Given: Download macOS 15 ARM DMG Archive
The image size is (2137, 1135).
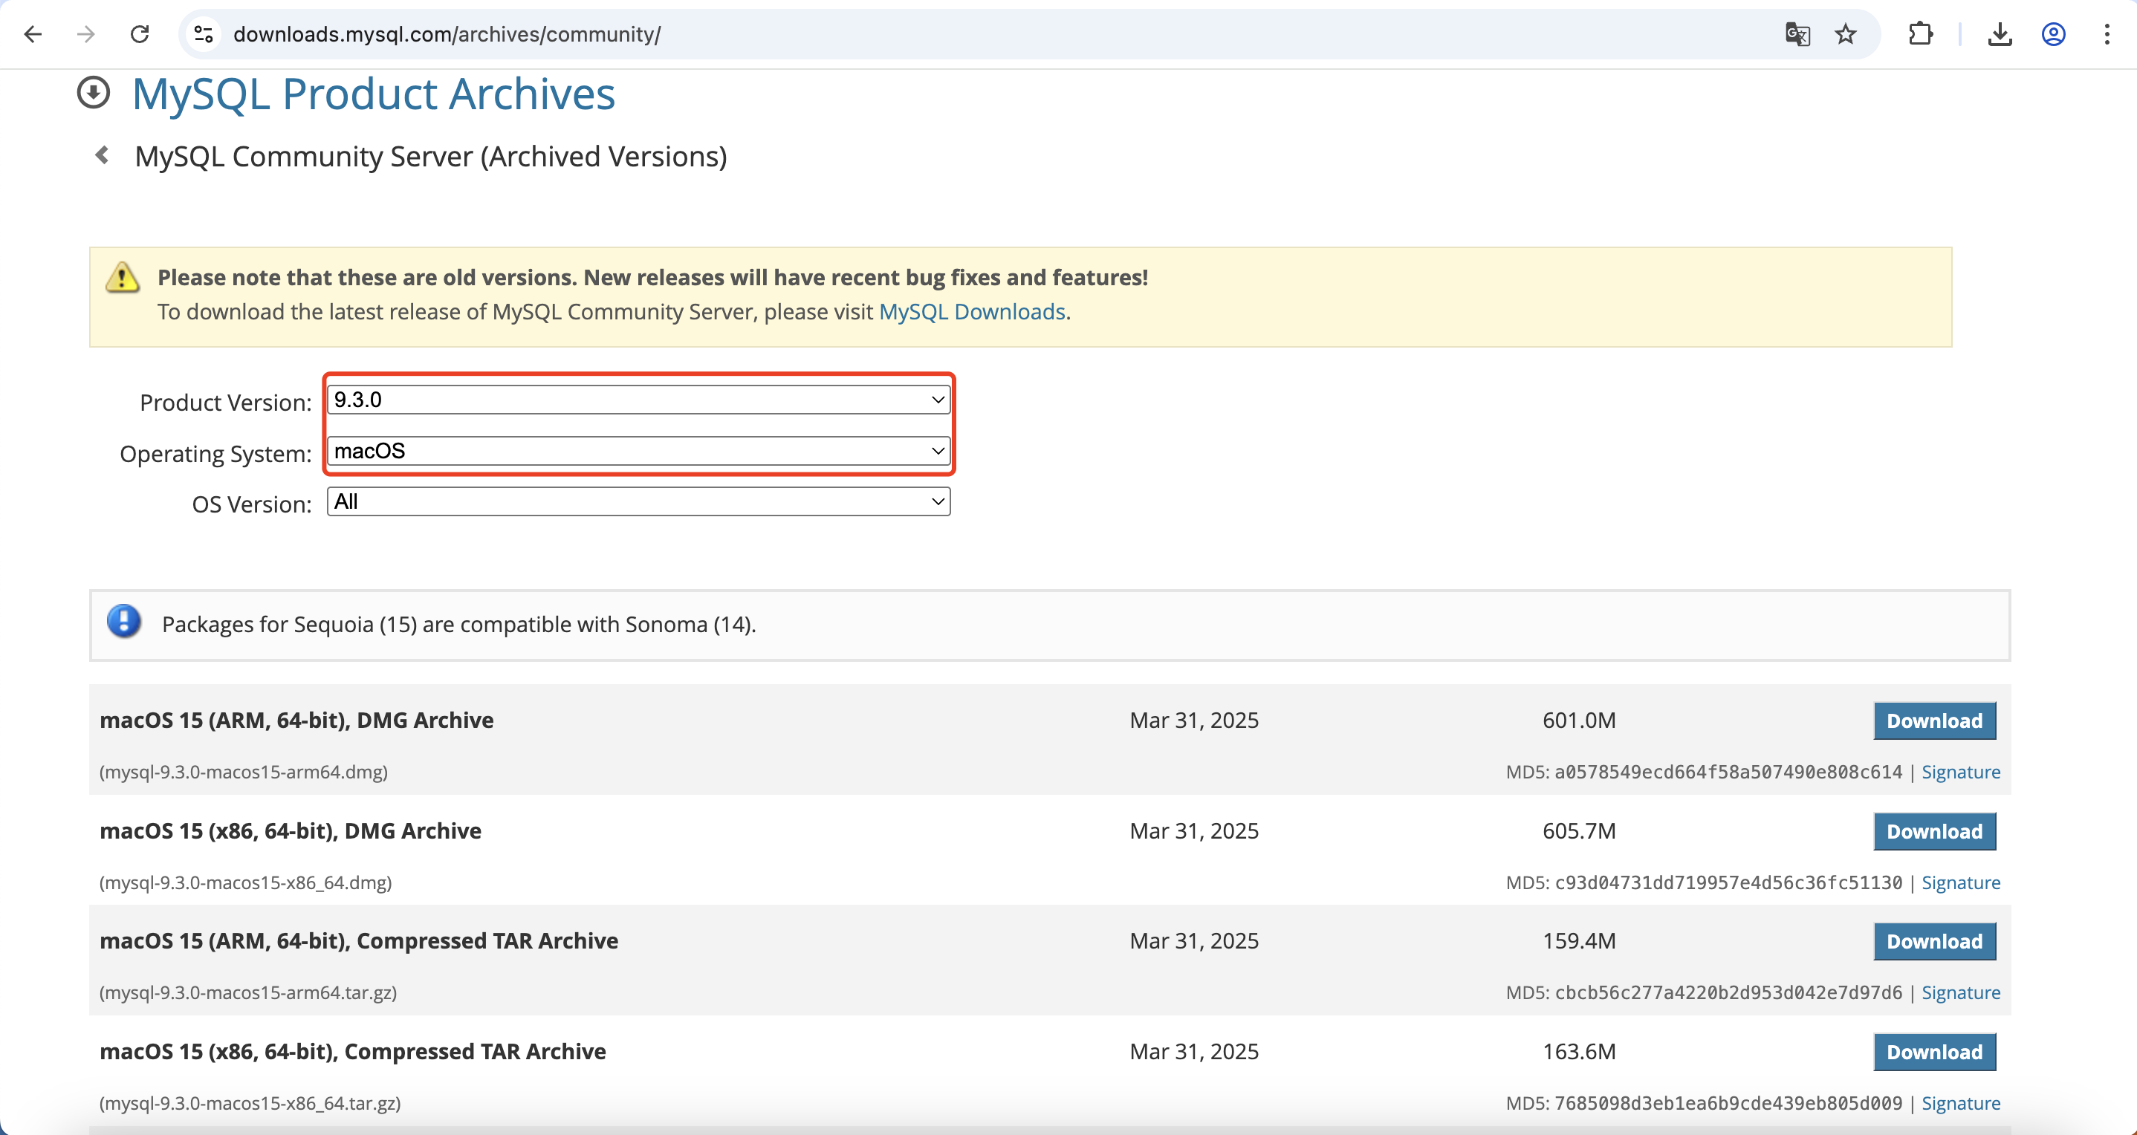Looking at the screenshot, I should 1935,721.
